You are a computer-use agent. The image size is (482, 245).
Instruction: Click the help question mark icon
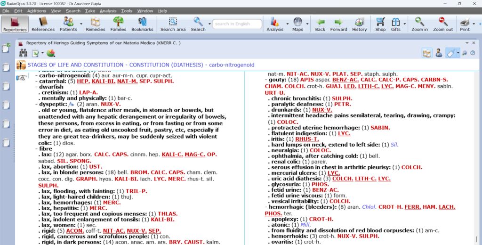[x=473, y=53]
